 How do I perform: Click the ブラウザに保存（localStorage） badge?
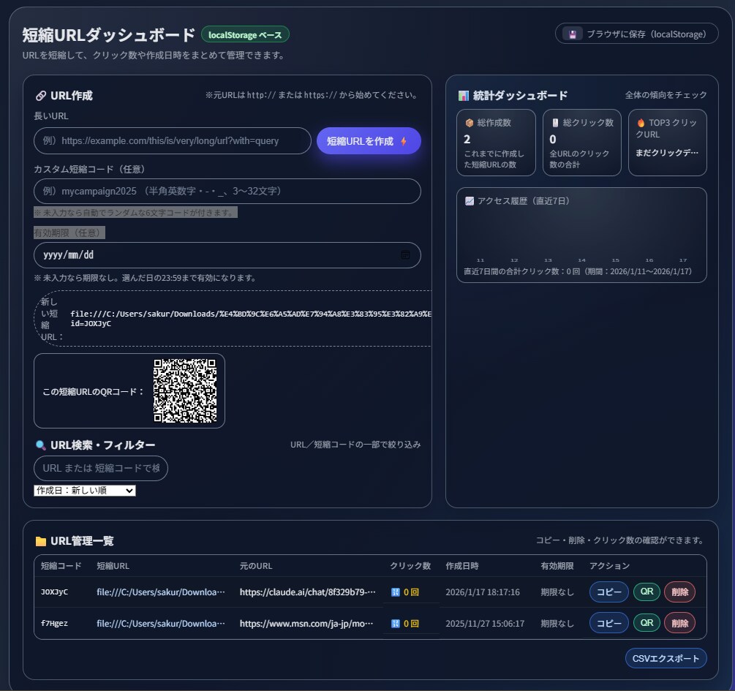(636, 34)
